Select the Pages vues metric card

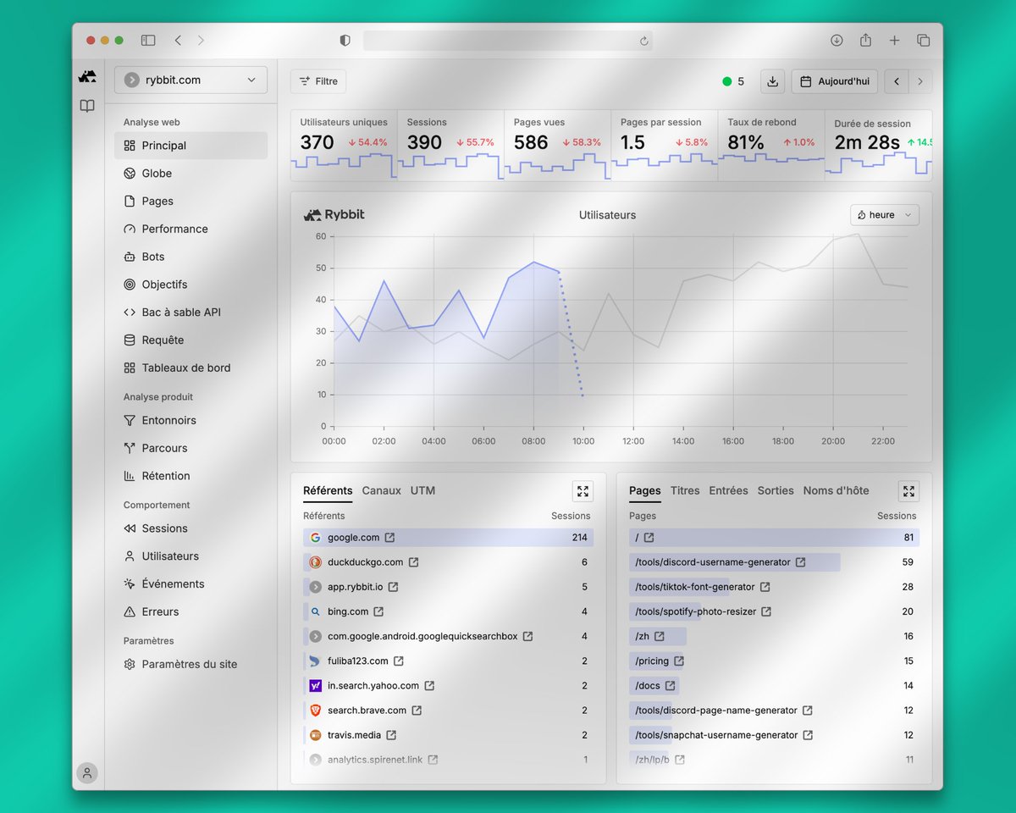pyautogui.click(x=557, y=145)
